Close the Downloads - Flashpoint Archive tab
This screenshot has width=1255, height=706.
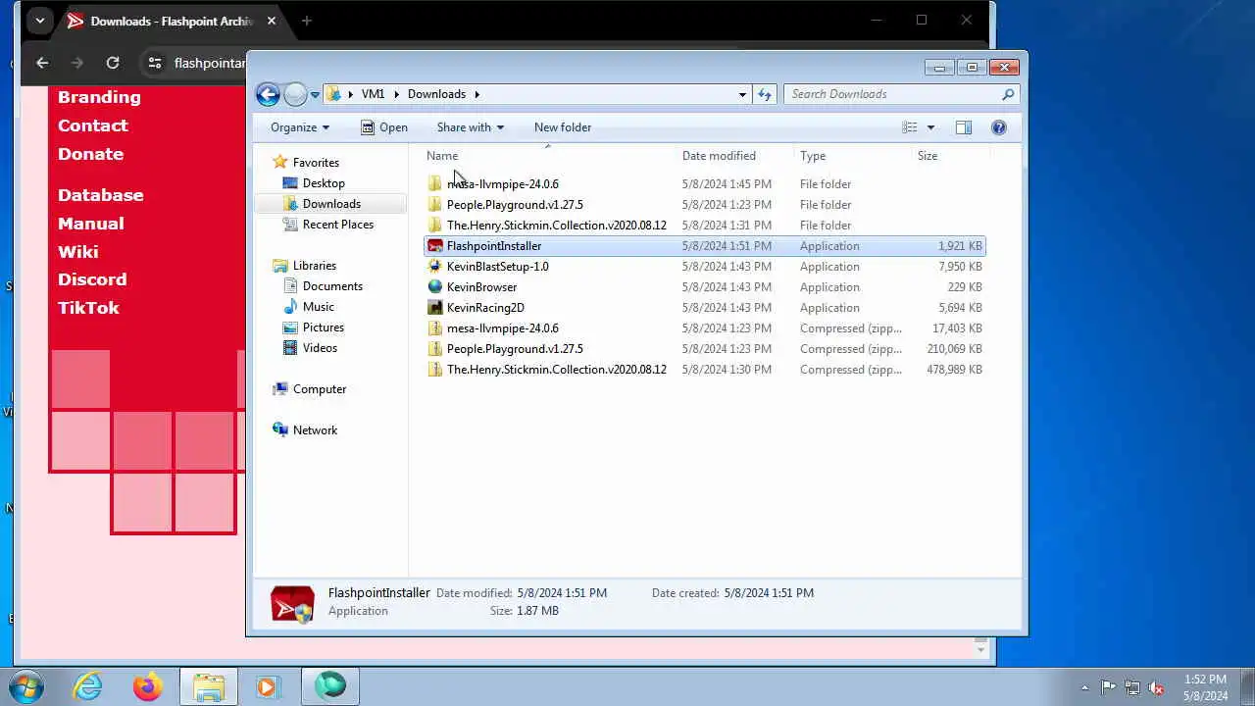tap(272, 21)
